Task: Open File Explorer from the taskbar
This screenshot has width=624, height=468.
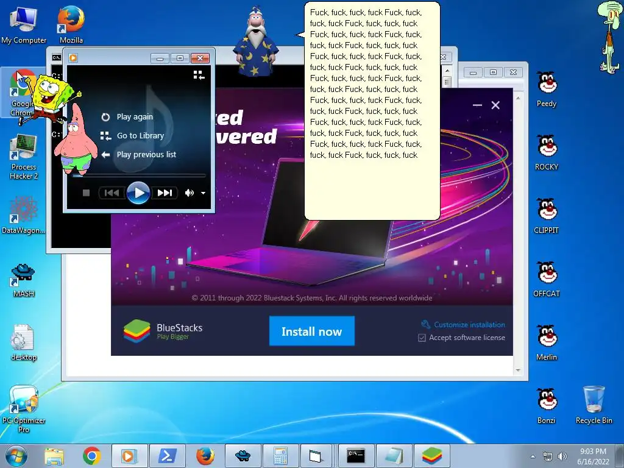Action: pos(54,456)
